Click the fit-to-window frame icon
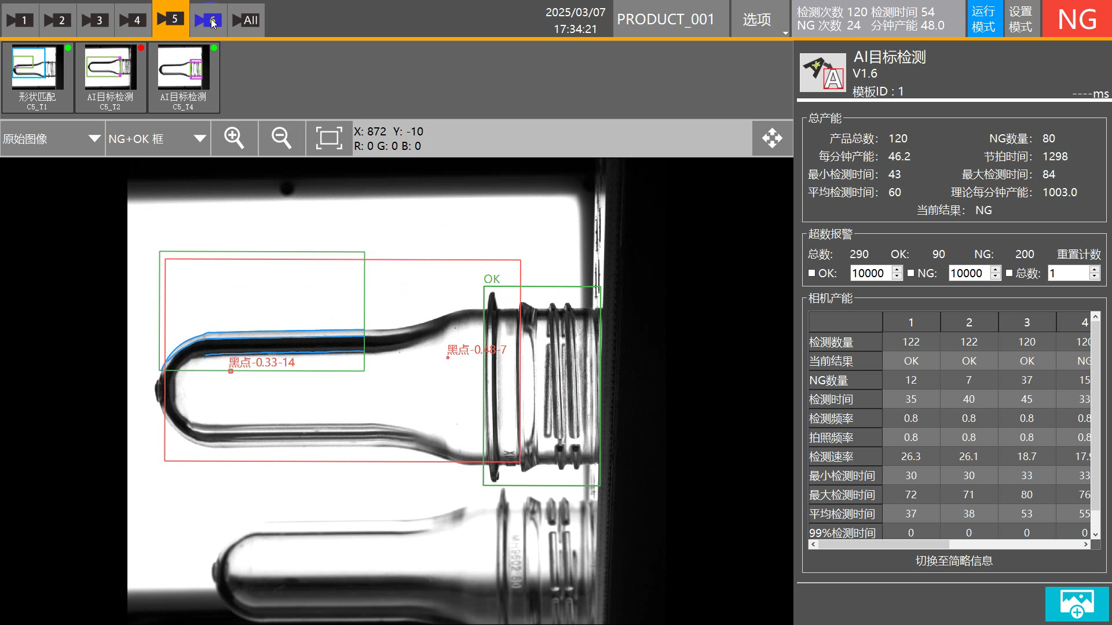The height and width of the screenshot is (625, 1112). point(328,138)
